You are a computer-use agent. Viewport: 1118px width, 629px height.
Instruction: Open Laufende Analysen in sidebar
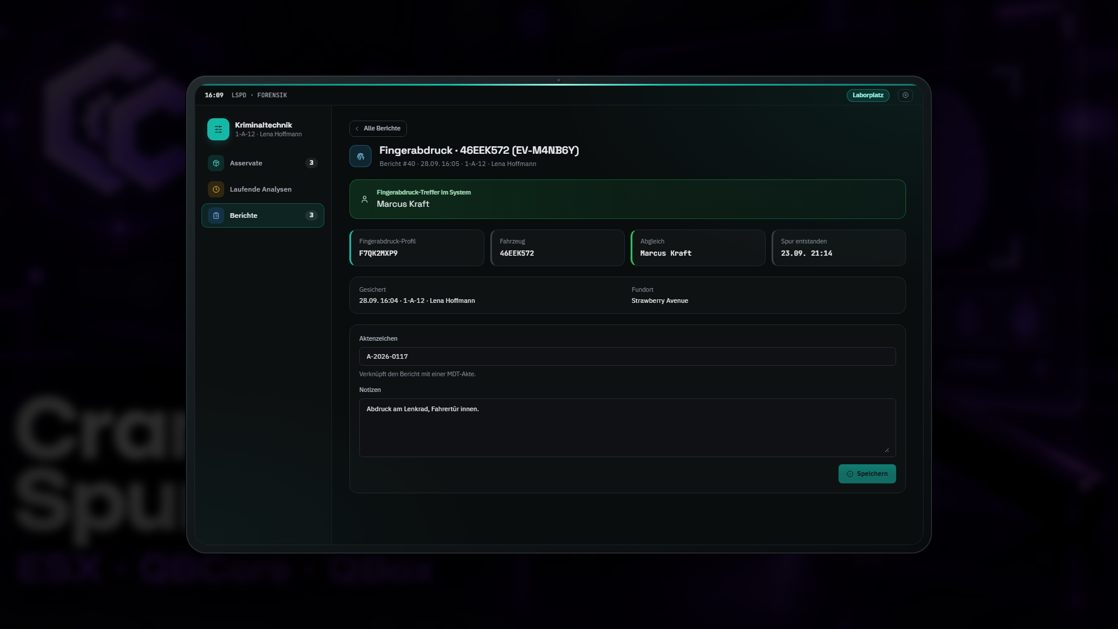point(263,189)
